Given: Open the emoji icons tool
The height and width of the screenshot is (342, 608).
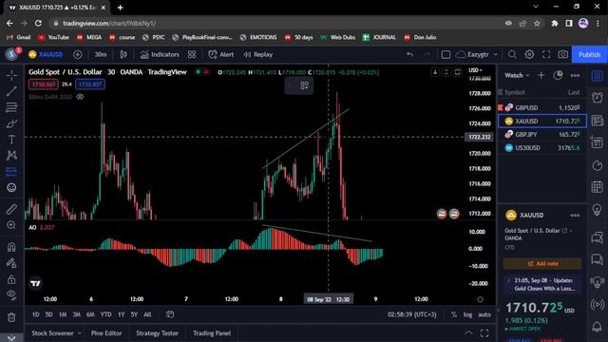Looking at the screenshot, I should pos(11,187).
